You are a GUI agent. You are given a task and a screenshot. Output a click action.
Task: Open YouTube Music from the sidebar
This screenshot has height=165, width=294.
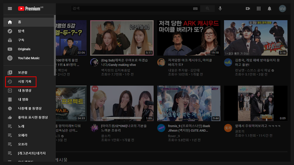tap(29, 58)
